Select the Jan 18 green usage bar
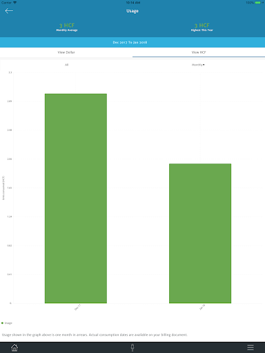Viewport: 265px width, 353px height. click(x=200, y=233)
